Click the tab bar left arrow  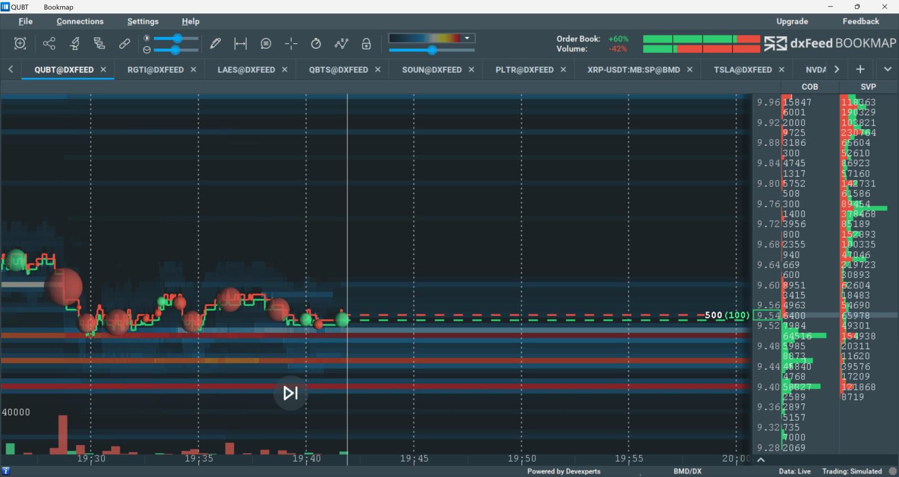(11, 69)
